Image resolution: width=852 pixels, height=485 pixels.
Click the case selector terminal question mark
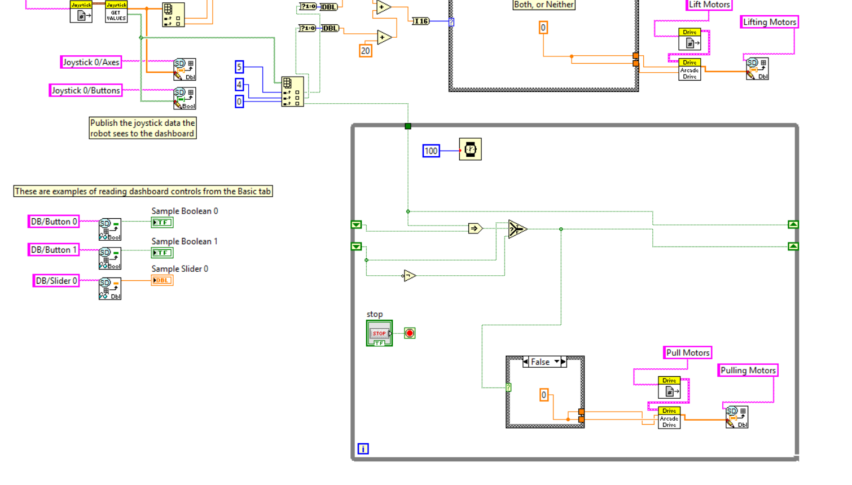[x=508, y=387]
